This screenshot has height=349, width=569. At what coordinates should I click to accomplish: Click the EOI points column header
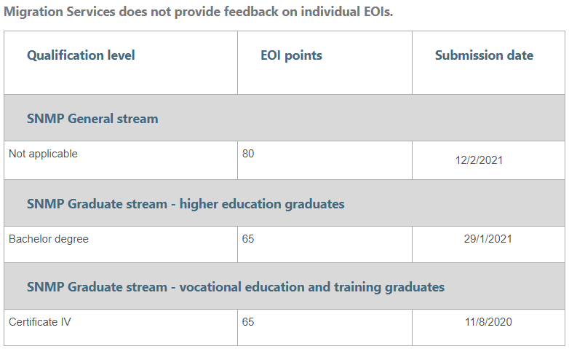tap(291, 55)
